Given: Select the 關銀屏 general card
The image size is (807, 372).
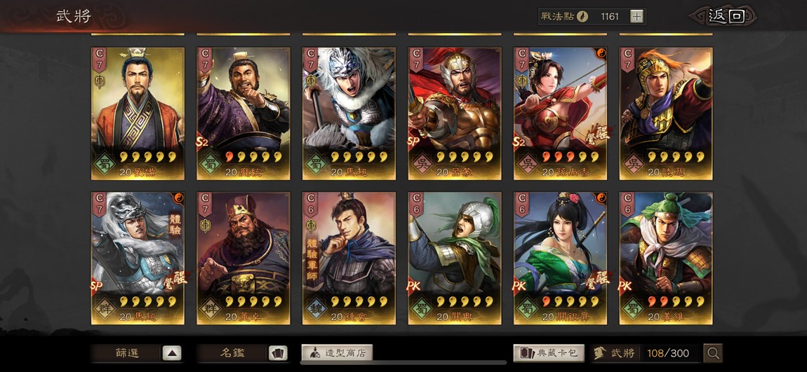Looking at the screenshot, I should coord(561,259).
